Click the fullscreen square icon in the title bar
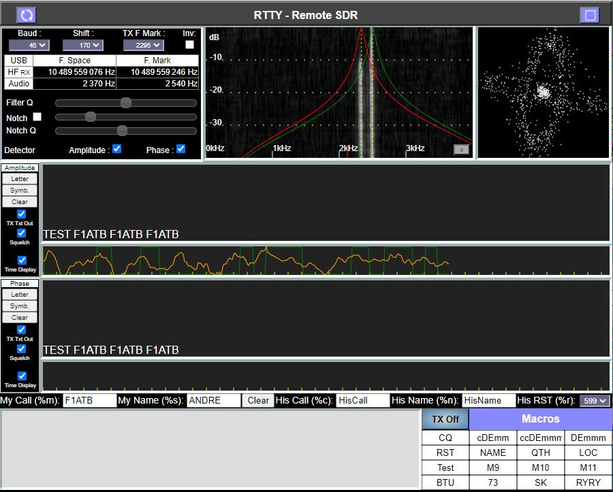This screenshot has height=492, width=613. click(590, 15)
